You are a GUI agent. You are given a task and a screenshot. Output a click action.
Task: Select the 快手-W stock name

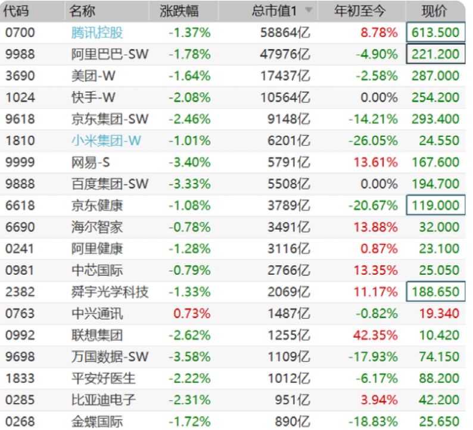(x=93, y=98)
